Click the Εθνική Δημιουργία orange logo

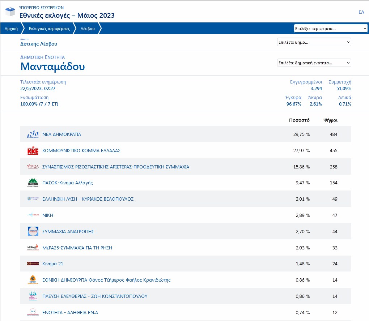pyautogui.click(x=33, y=280)
